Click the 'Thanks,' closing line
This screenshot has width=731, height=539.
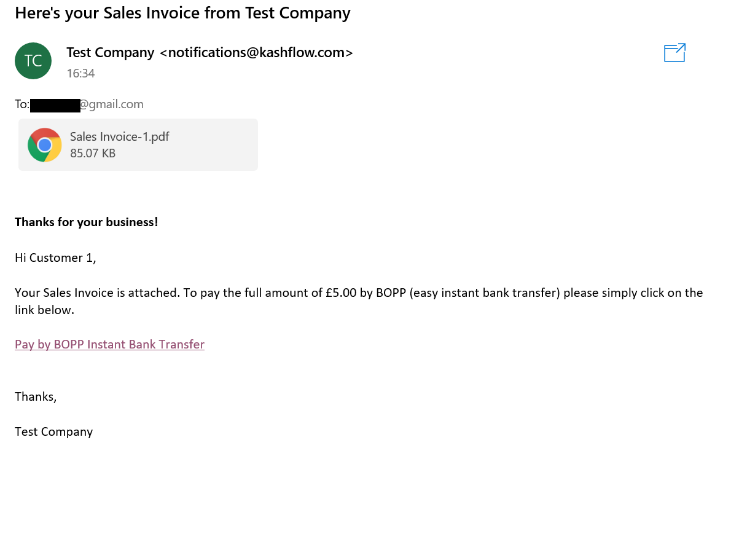36,397
